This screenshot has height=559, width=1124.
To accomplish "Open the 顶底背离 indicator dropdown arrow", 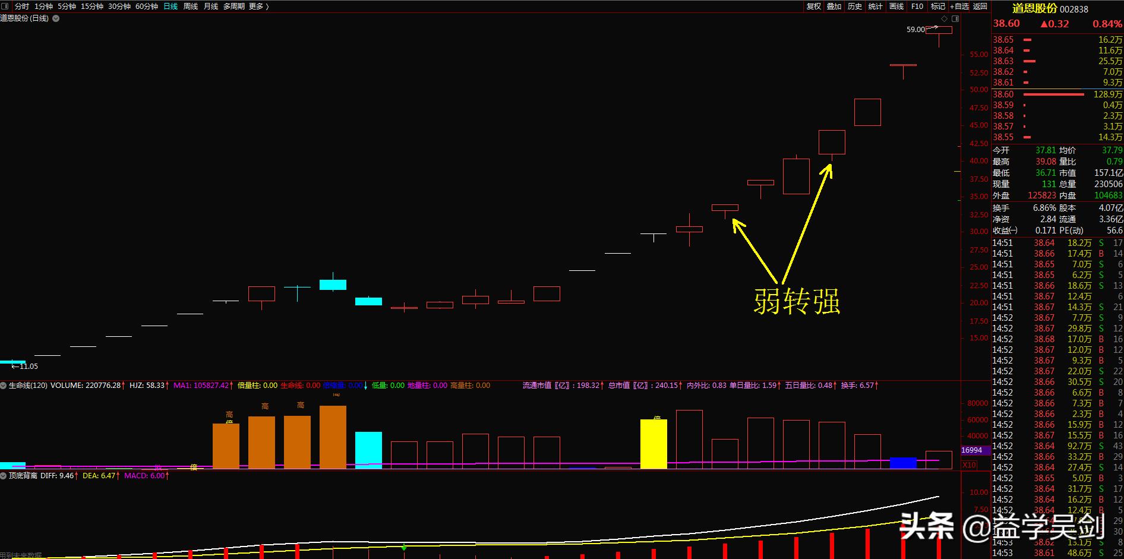I will [4, 476].
